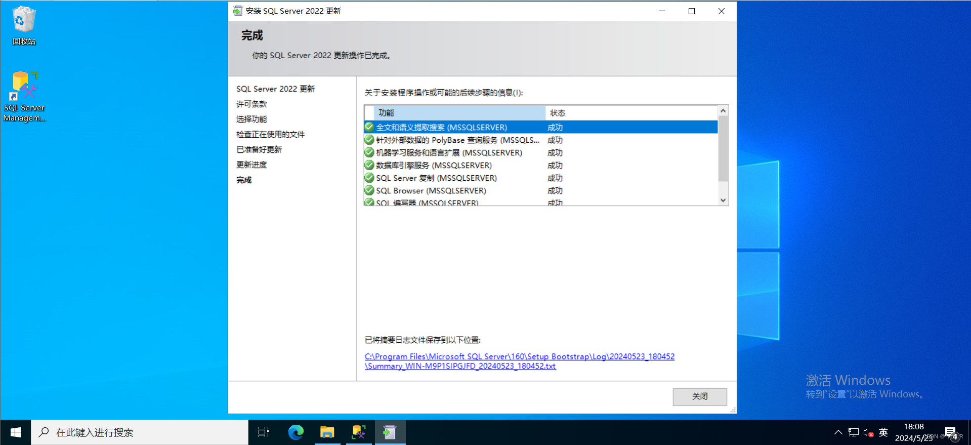Select the 更新进度 step
971x445 pixels.
(251, 165)
